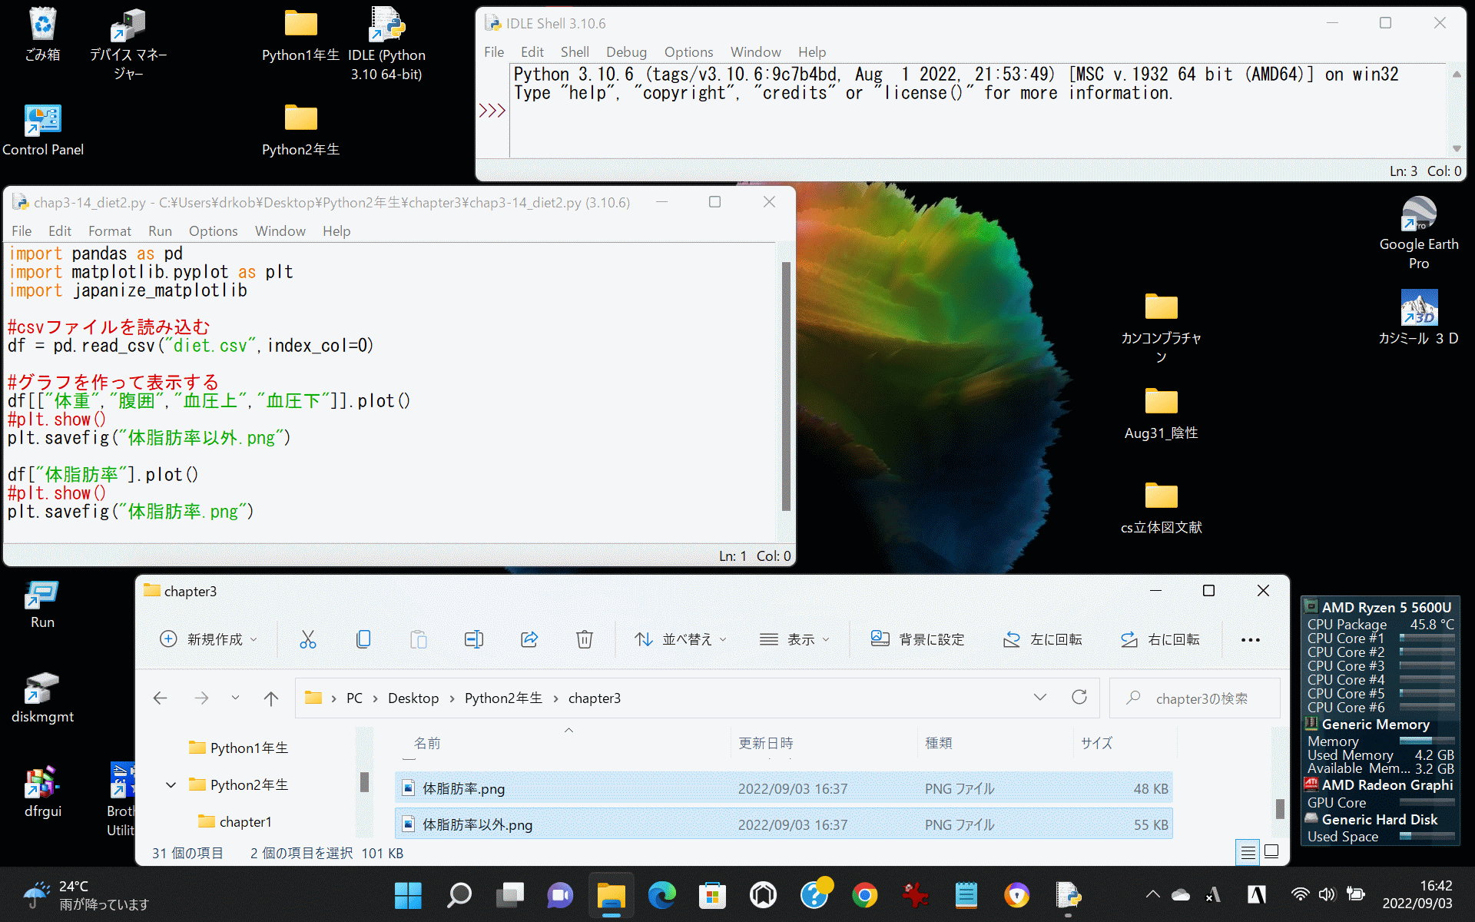Expand the address bar history dropdown

[1040, 697]
